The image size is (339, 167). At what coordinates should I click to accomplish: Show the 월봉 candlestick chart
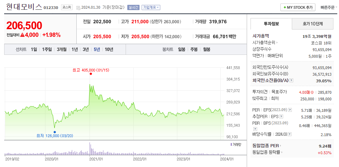(x=206, y=49)
